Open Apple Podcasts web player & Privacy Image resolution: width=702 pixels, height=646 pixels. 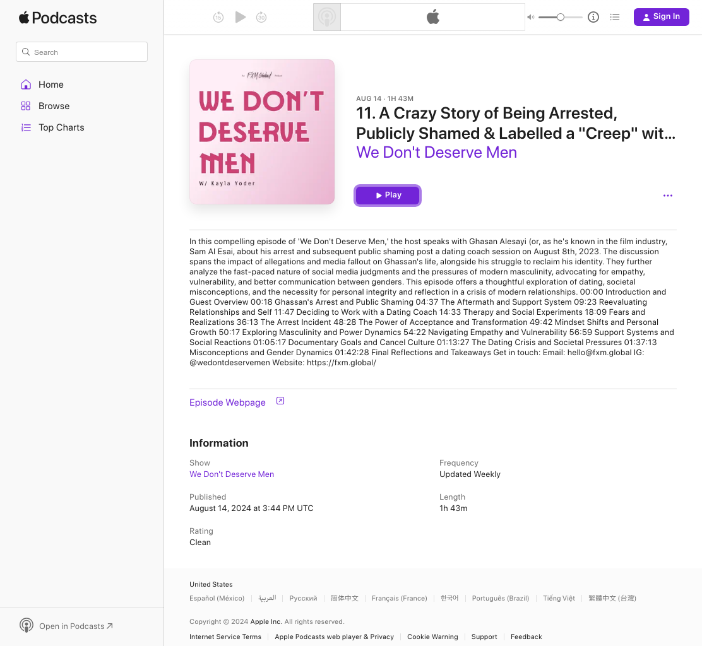[x=335, y=637]
